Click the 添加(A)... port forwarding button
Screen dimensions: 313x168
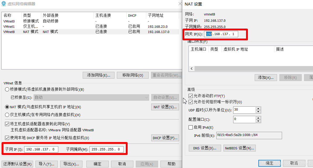(x=266, y=78)
